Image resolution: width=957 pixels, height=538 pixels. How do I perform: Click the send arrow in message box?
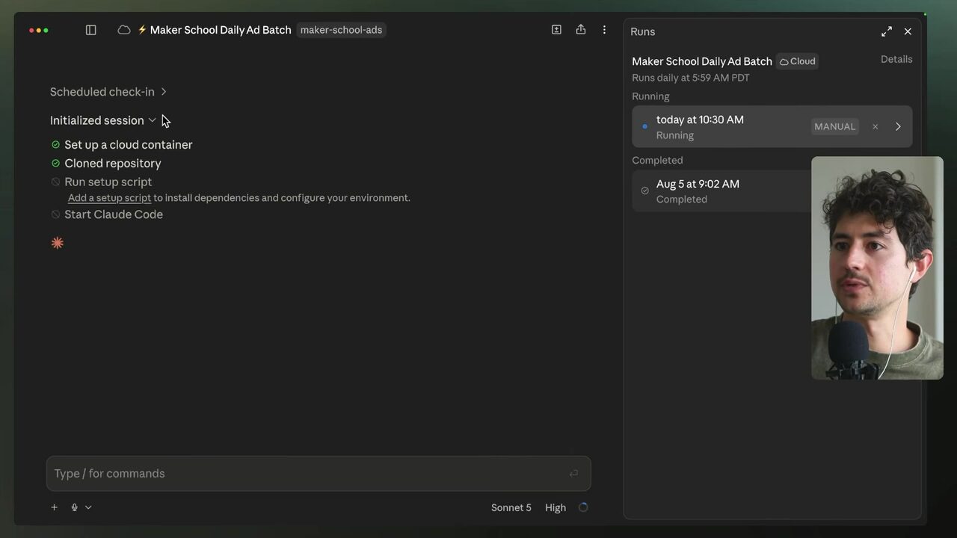tap(573, 473)
